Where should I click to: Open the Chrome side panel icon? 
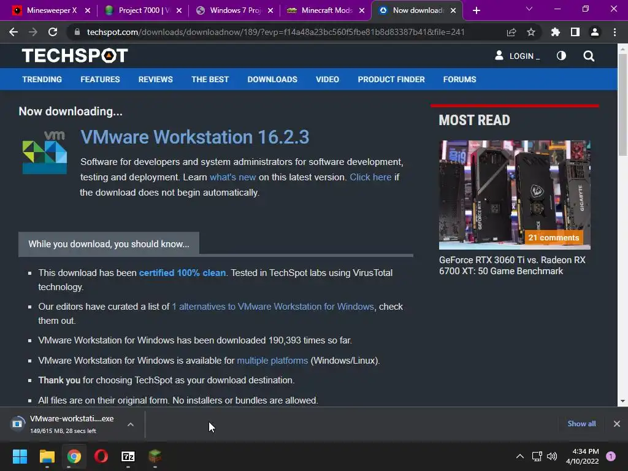(575, 32)
